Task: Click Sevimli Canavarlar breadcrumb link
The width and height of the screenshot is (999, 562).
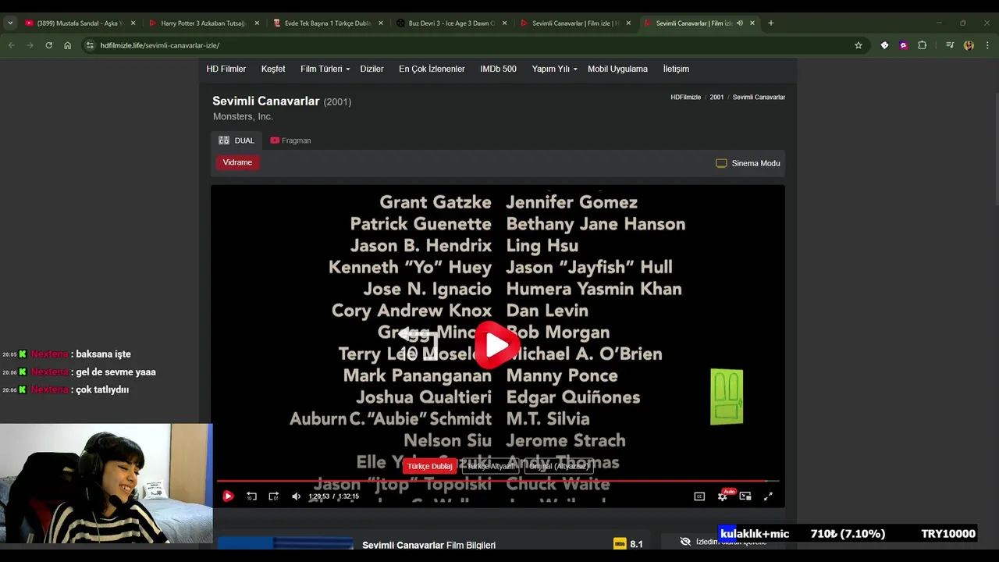Action: coord(759,98)
